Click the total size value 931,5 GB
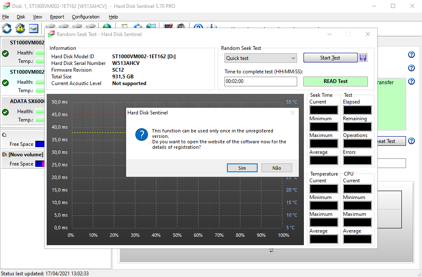 point(123,77)
